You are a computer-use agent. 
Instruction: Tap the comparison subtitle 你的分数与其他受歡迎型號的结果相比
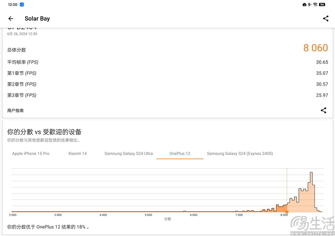[44, 140]
